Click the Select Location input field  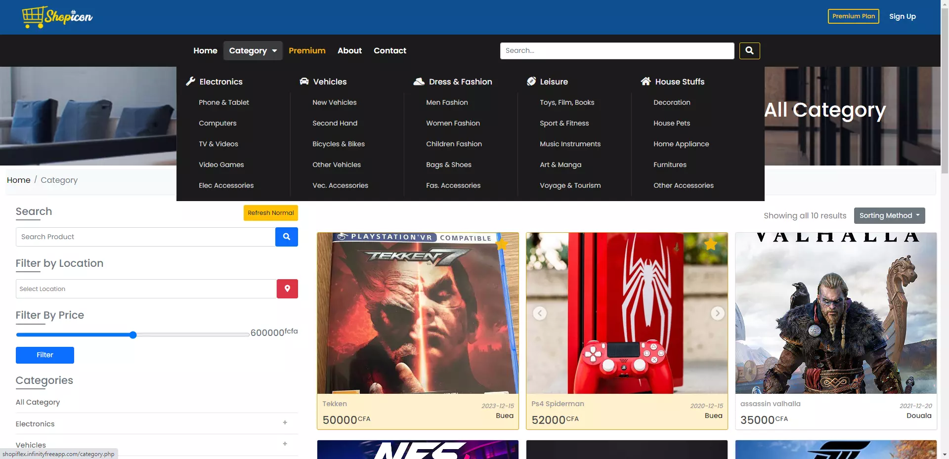(x=146, y=289)
